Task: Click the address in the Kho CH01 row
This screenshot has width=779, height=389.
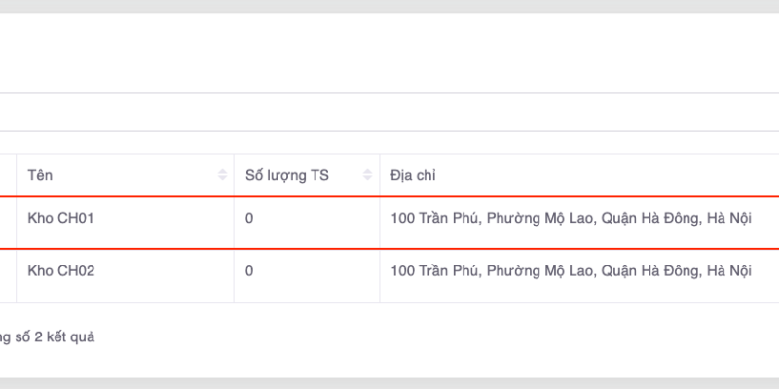Action: tap(571, 220)
